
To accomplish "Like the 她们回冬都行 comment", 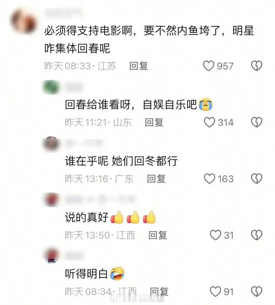I will (209, 179).
